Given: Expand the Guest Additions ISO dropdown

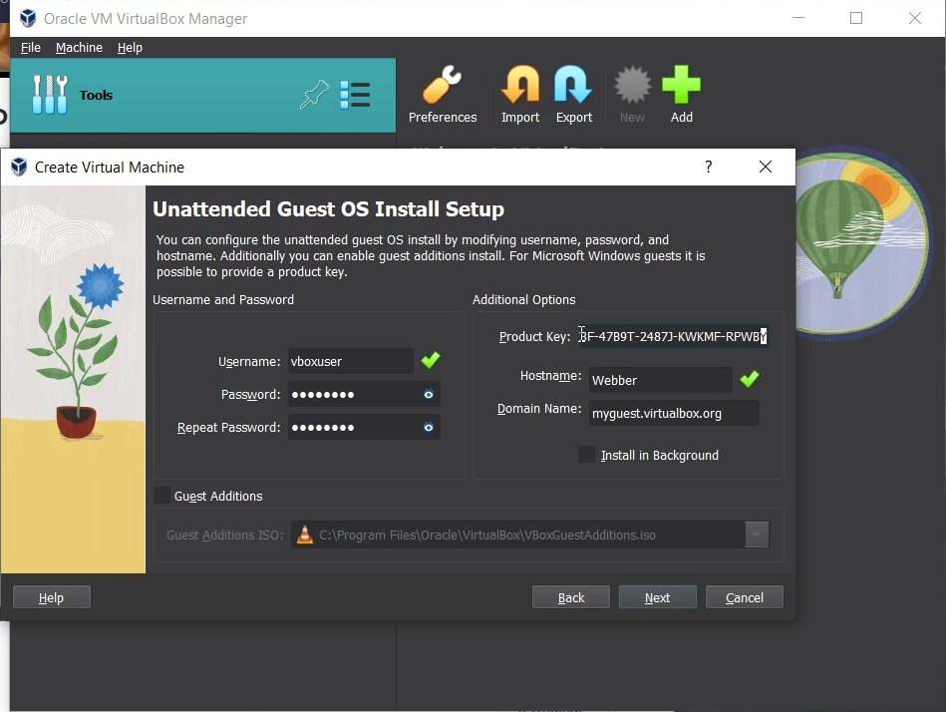Looking at the screenshot, I should (x=757, y=535).
